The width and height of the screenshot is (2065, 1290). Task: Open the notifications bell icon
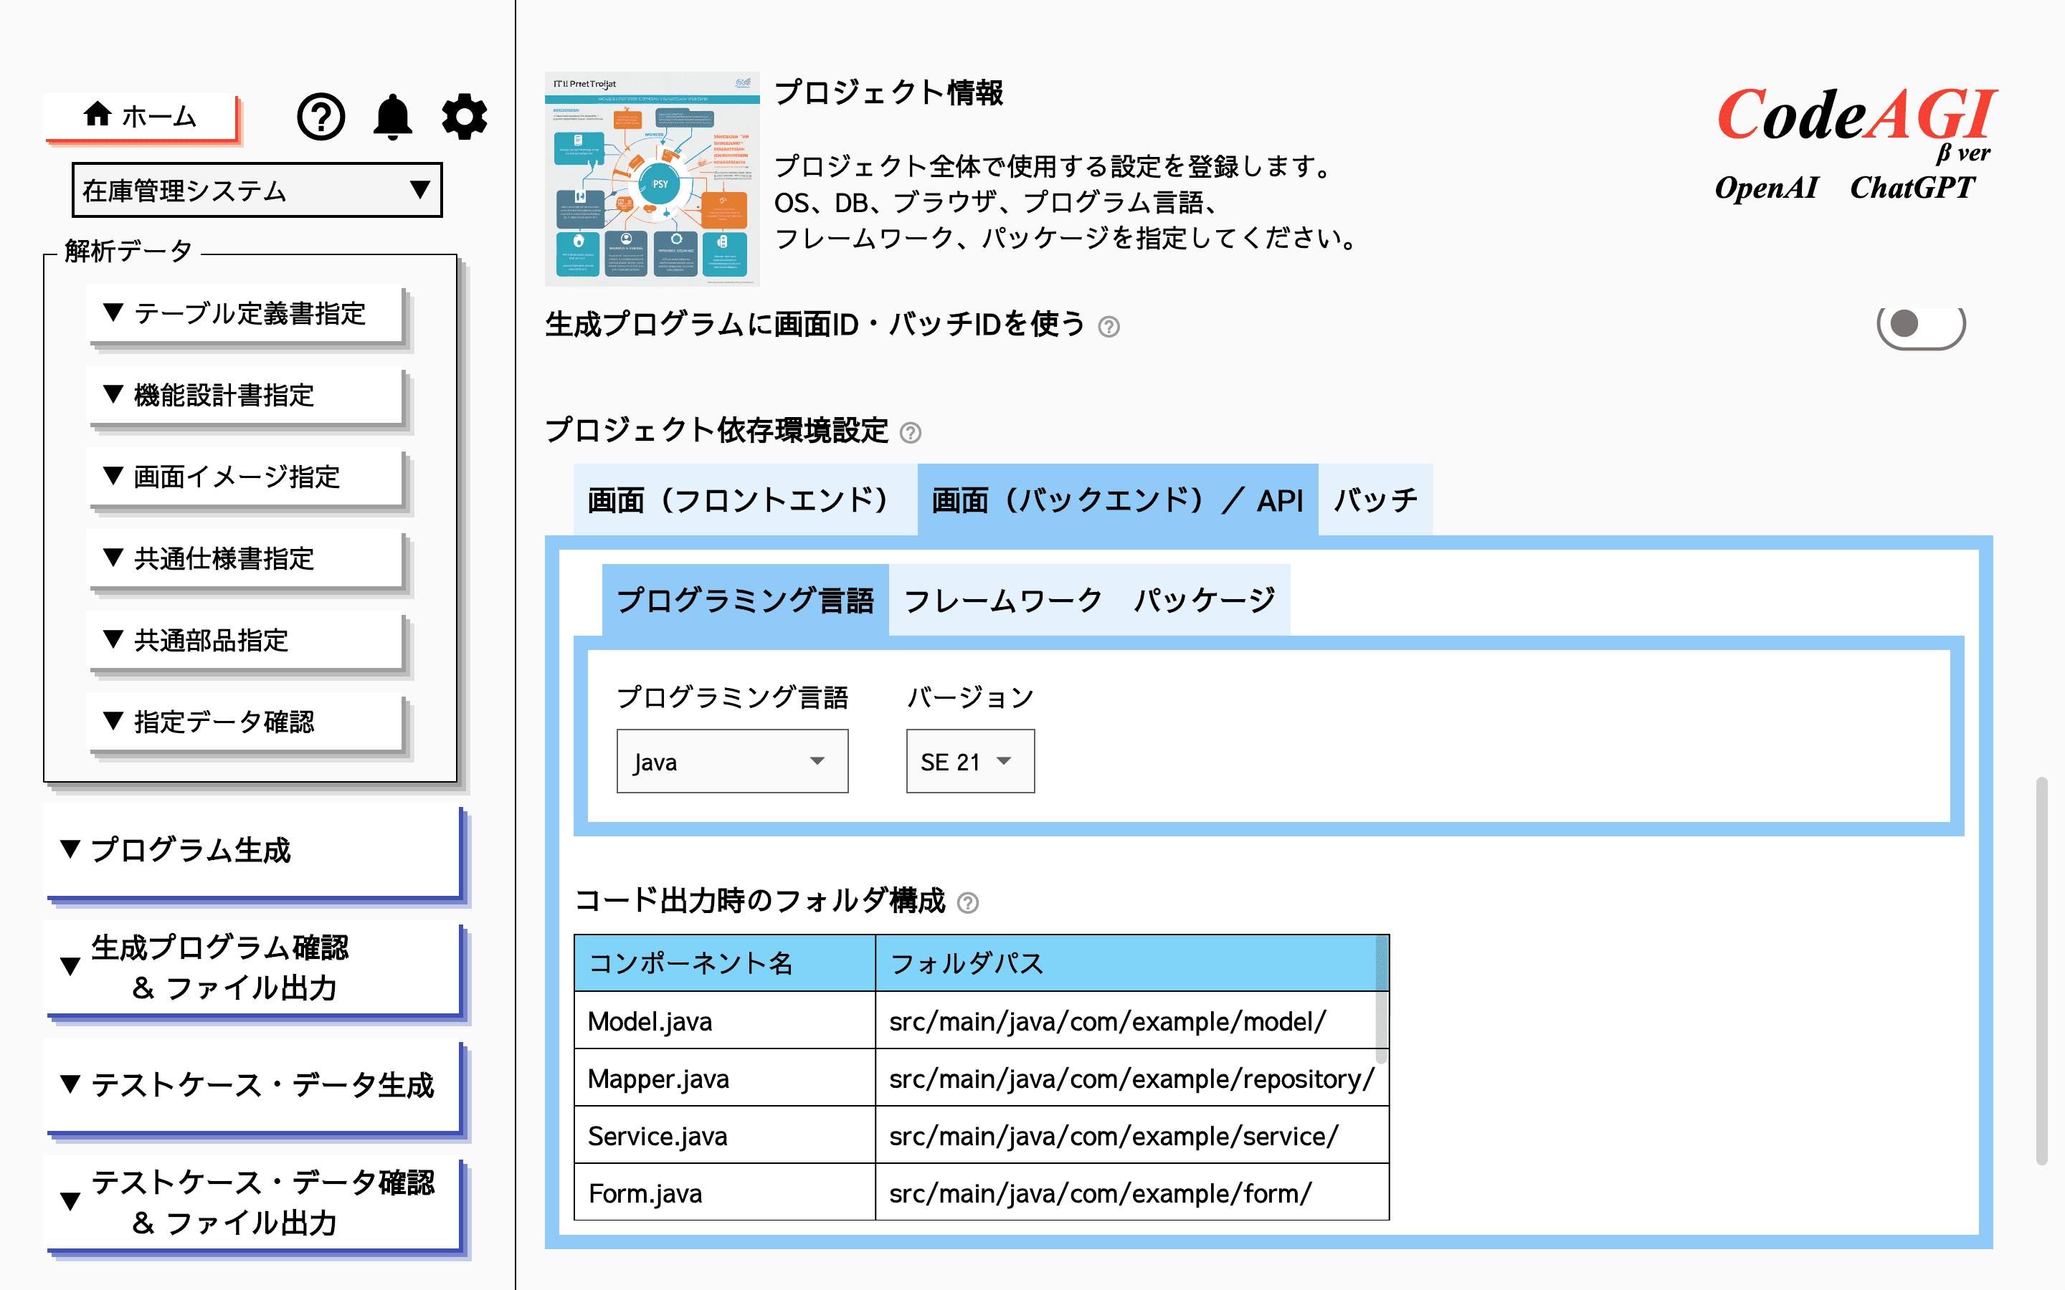[x=392, y=117]
